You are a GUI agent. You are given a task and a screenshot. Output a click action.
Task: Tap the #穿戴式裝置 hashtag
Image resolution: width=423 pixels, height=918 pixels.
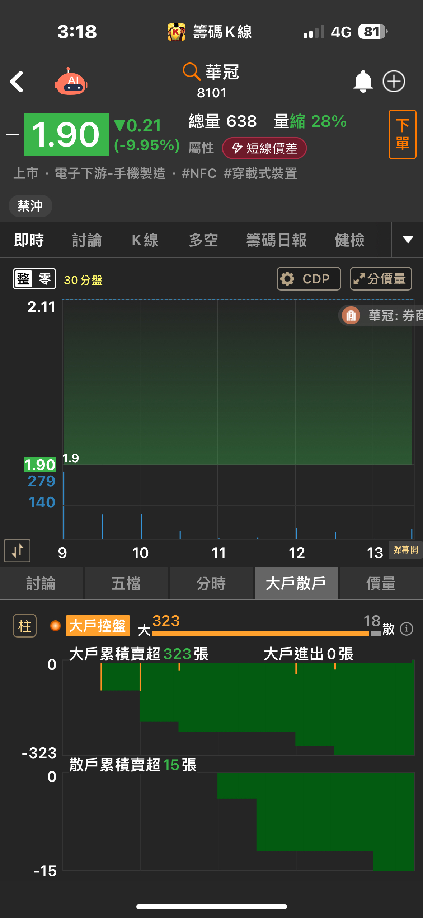260,173
